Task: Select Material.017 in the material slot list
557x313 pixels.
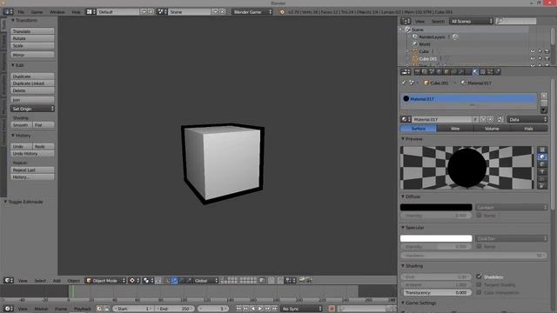Action: click(x=468, y=98)
